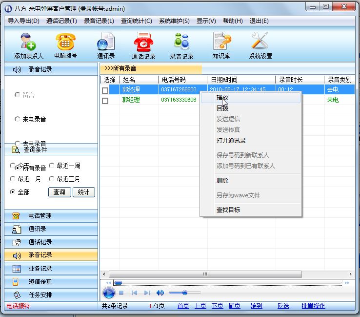Select the 来电录音 radio button
360x317 pixels.
click(x=18, y=119)
